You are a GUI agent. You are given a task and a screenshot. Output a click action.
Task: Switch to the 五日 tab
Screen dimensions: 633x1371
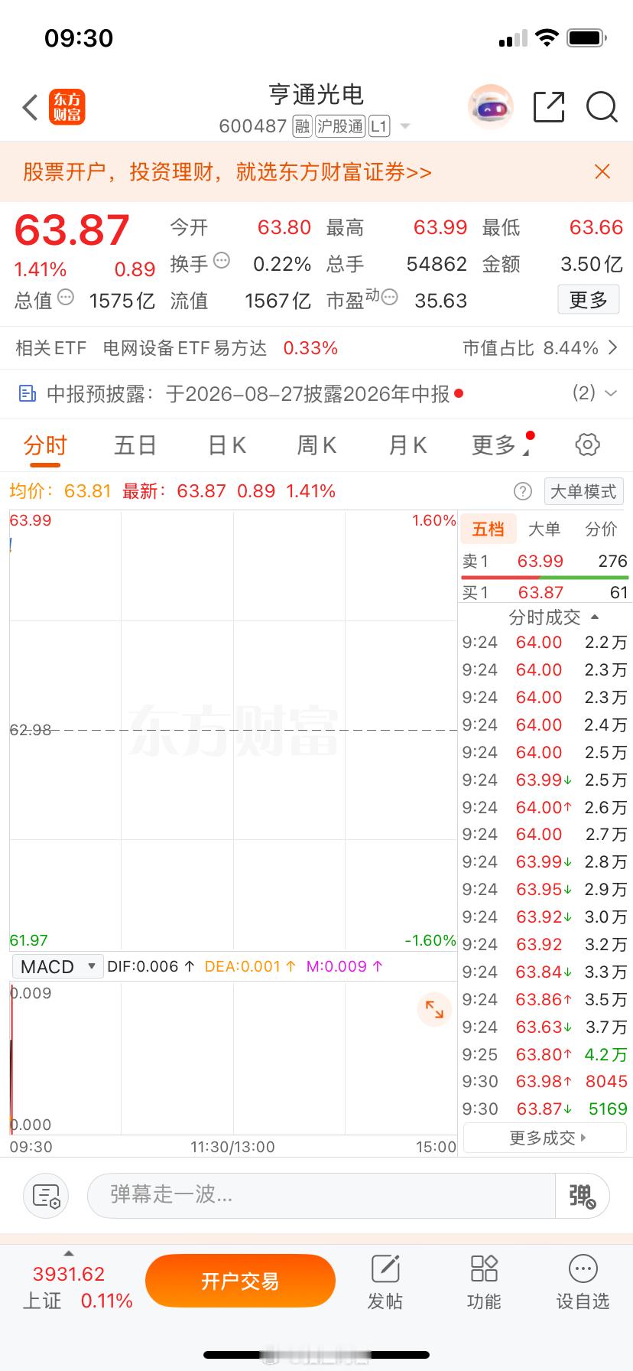tap(135, 445)
